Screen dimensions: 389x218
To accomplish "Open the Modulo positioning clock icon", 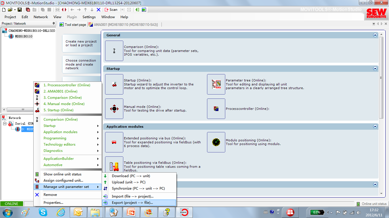I will (216, 142).
